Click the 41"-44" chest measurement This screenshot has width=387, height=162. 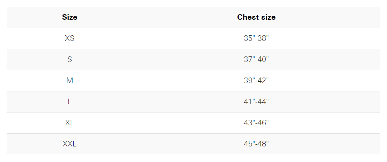[256, 102]
